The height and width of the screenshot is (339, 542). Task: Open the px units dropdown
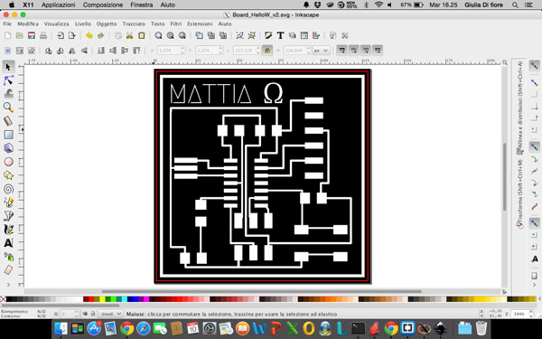point(321,51)
